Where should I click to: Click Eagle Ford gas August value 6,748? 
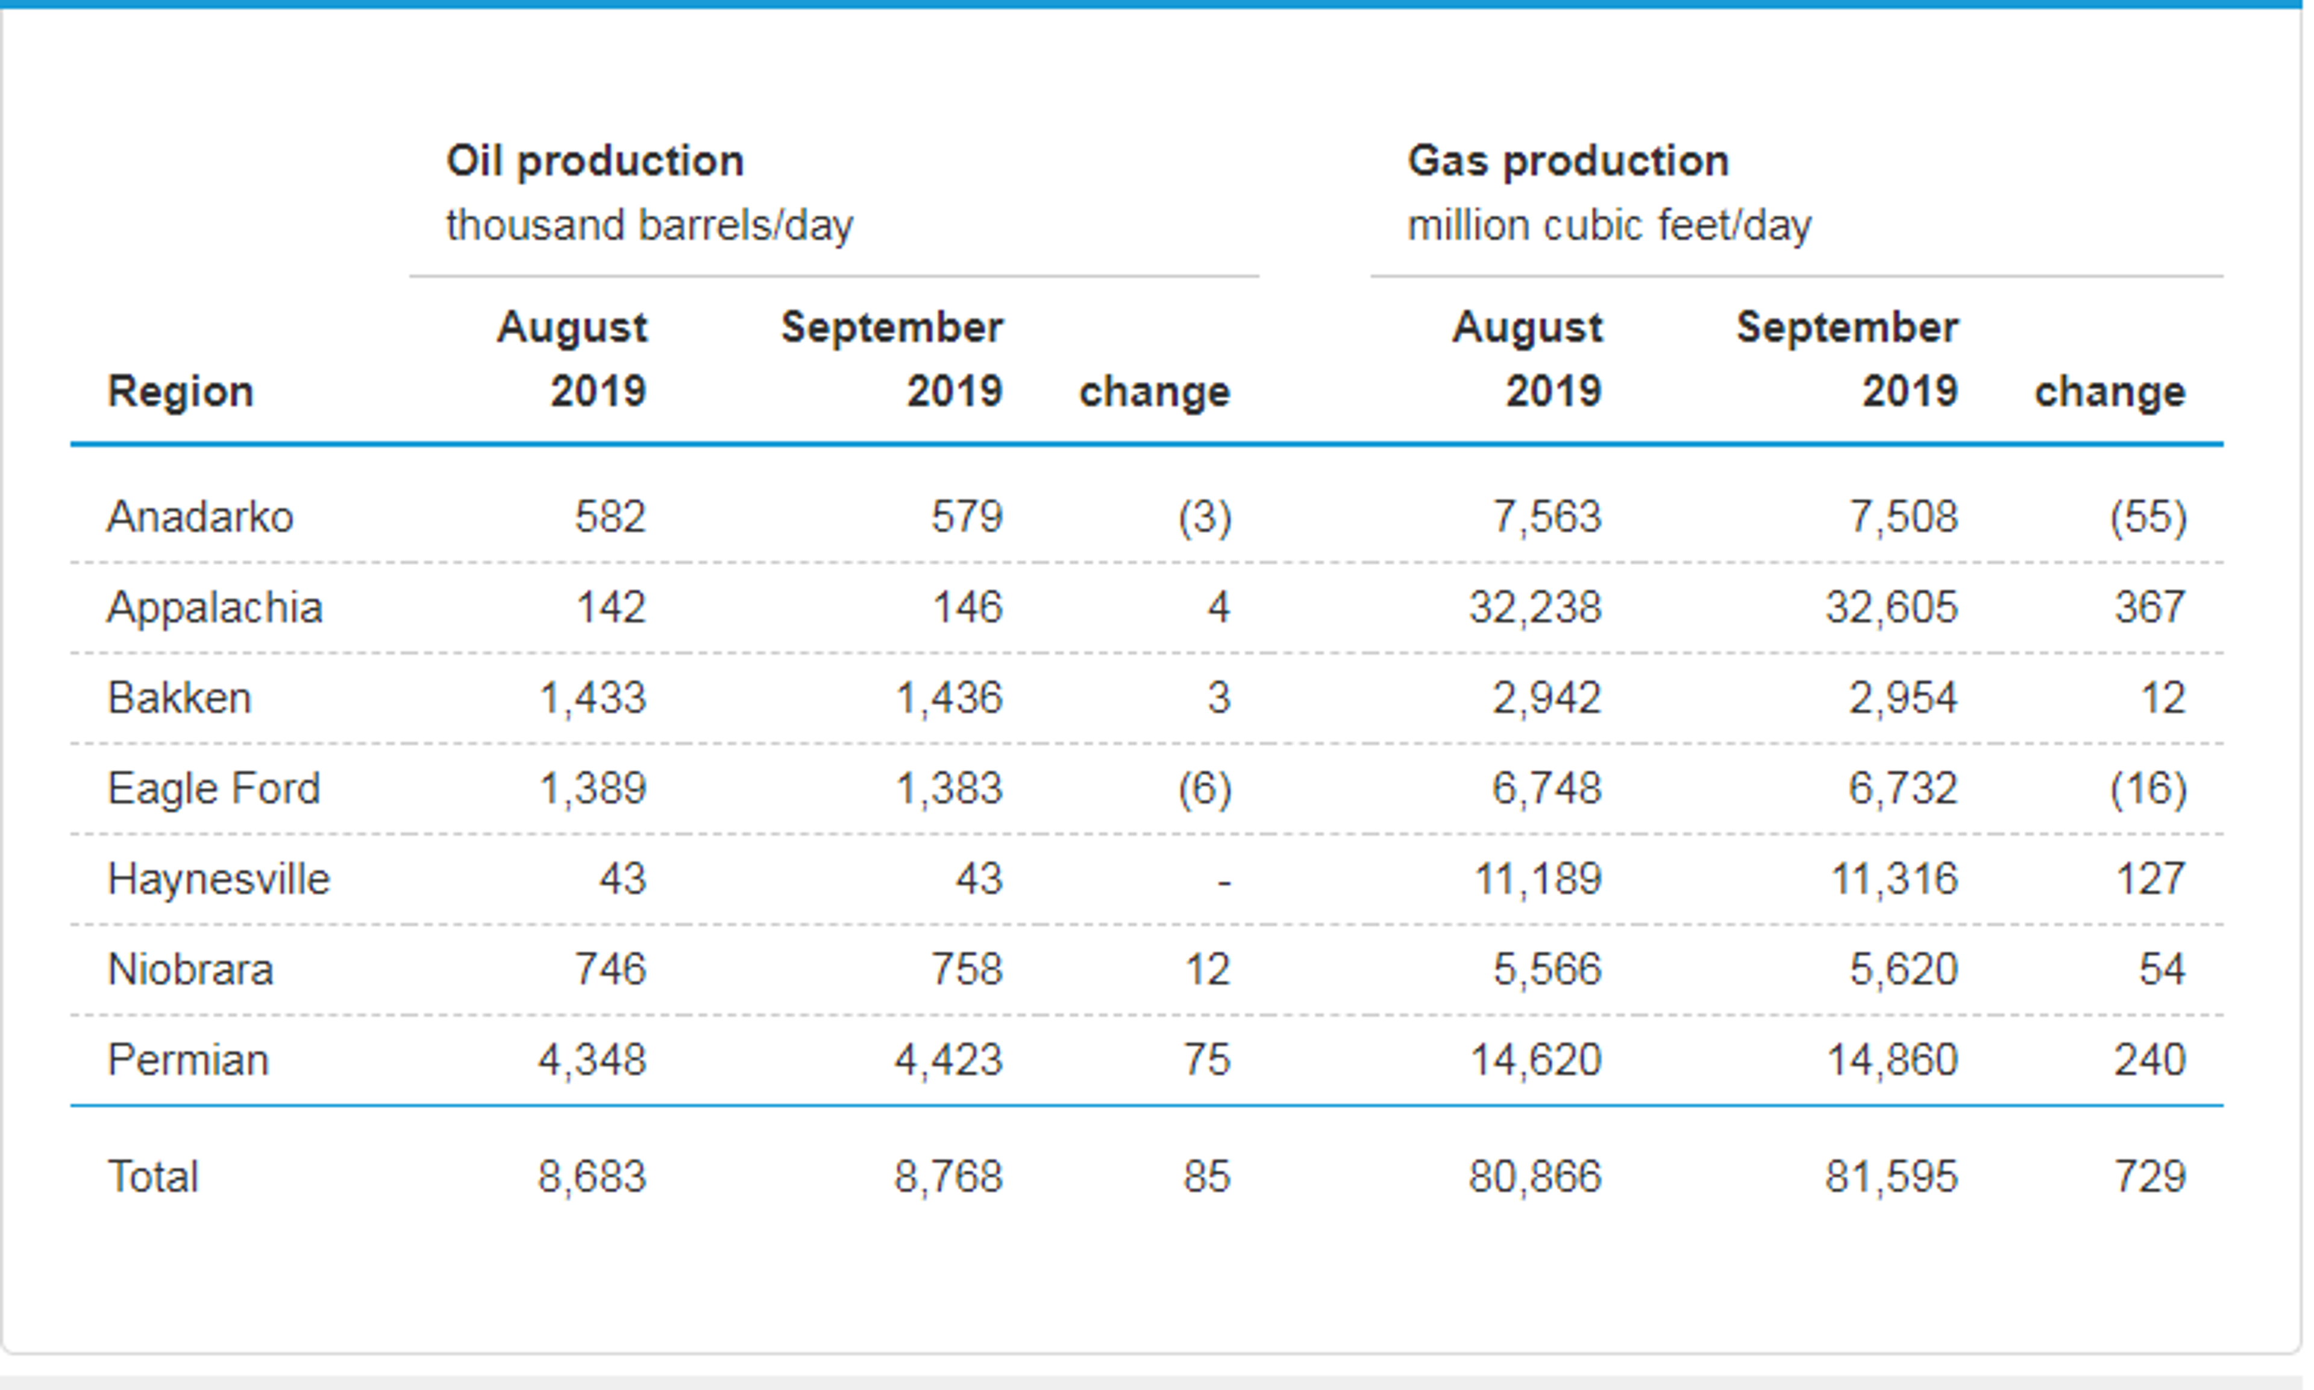[x=1546, y=789]
